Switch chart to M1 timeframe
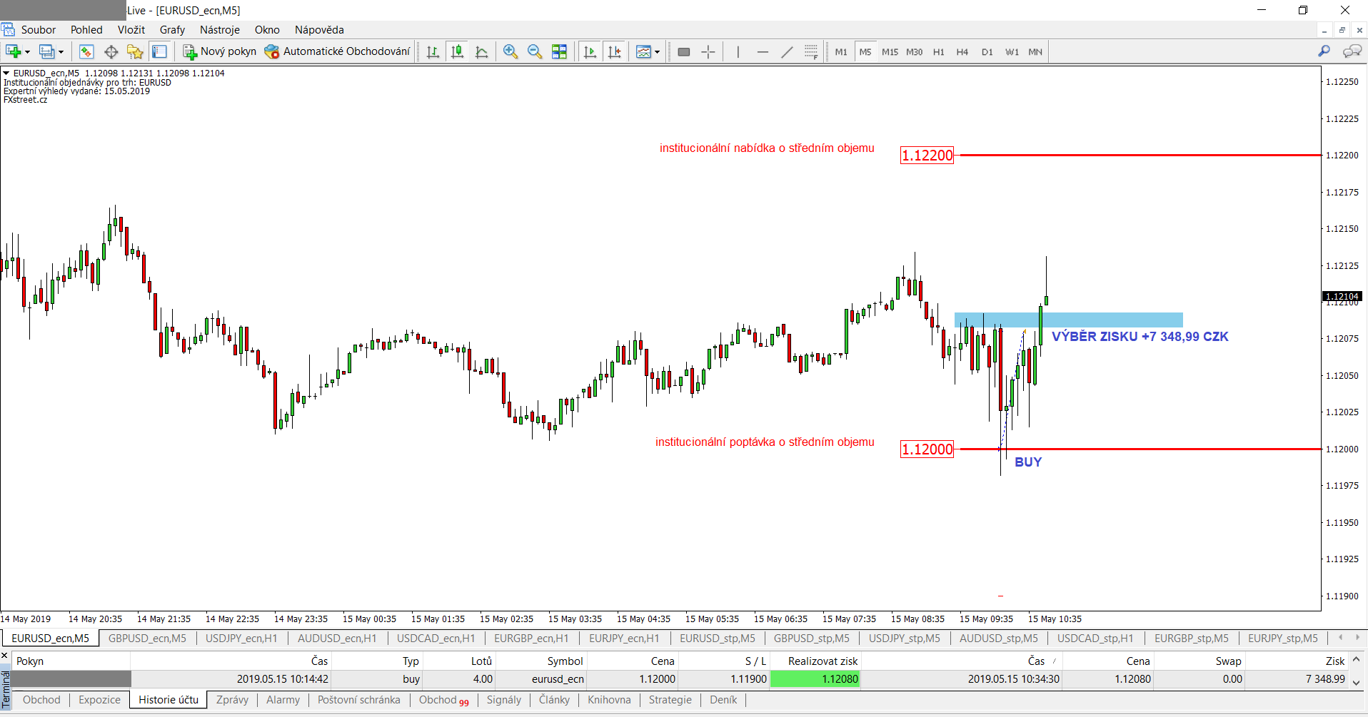 click(x=841, y=52)
